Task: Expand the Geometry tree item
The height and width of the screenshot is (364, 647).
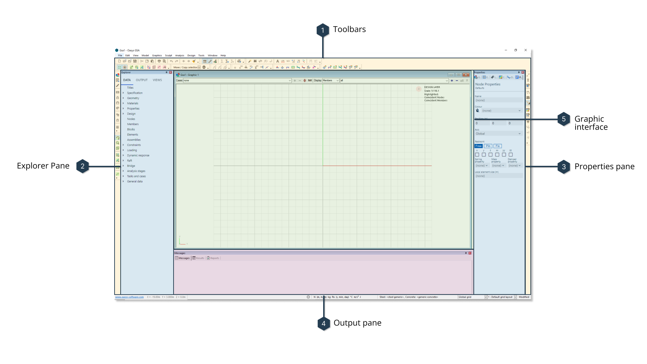Action: click(124, 98)
